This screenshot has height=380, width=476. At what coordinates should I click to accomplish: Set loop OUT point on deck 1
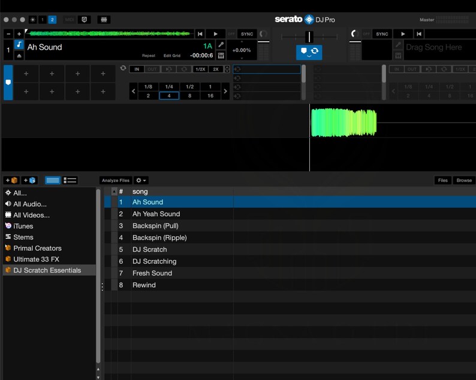[x=152, y=69]
